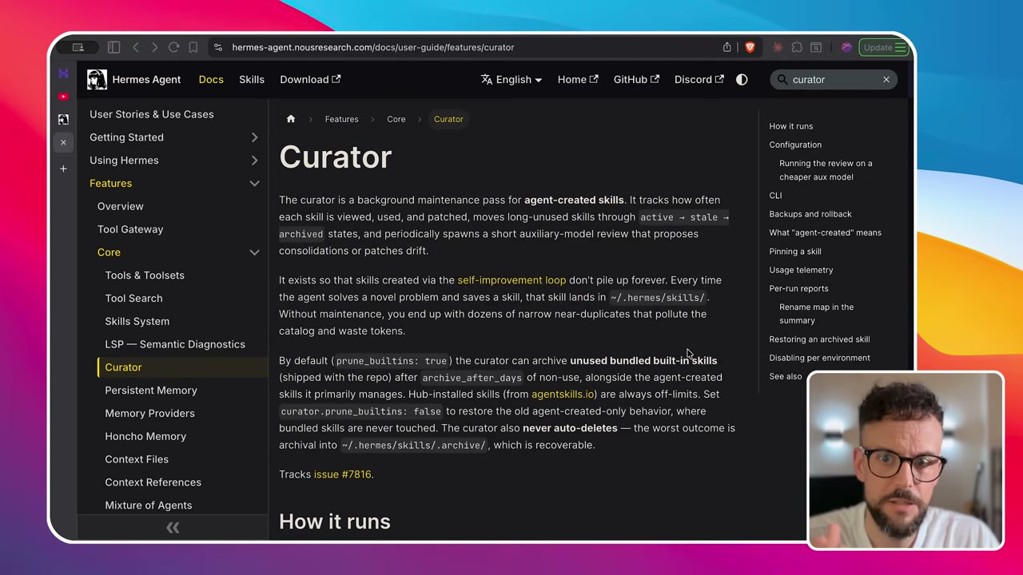Go to breadcrumb home icon

(291, 119)
